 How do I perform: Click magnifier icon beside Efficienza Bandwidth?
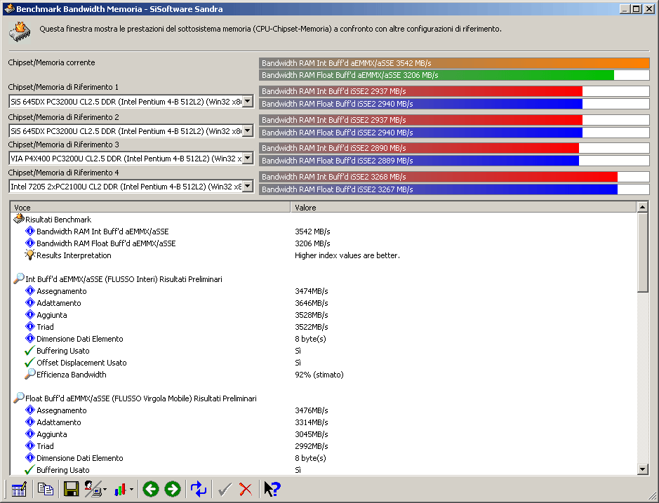[x=30, y=374]
